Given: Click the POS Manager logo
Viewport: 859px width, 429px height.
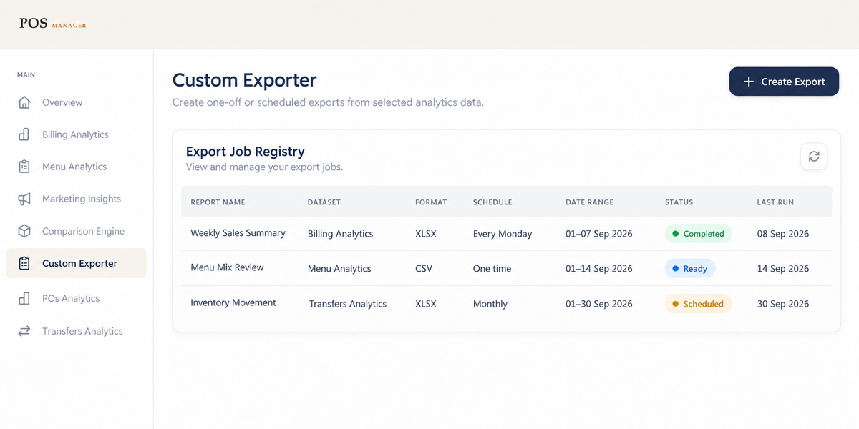Looking at the screenshot, I should [x=53, y=24].
